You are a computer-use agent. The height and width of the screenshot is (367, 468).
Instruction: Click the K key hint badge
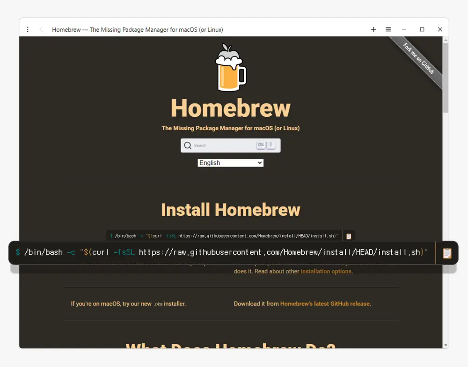pyautogui.click(x=271, y=145)
